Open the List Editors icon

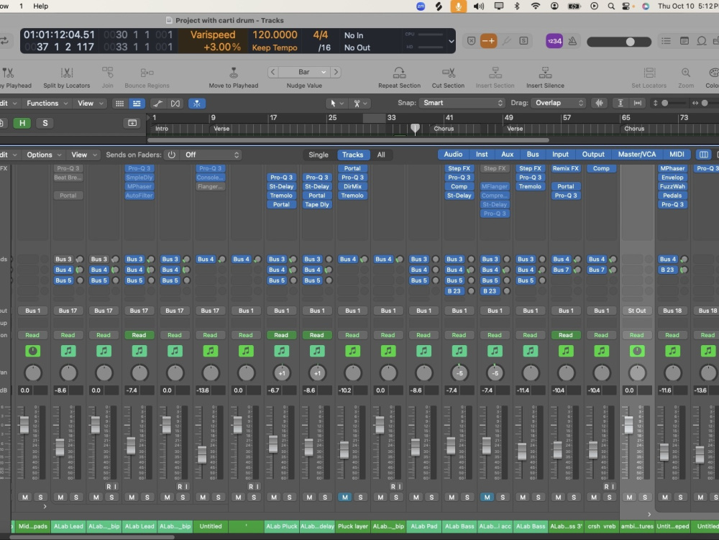(x=667, y=41)
